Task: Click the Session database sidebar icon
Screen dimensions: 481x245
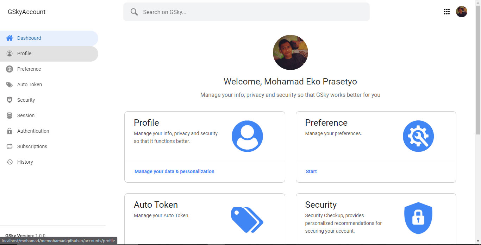Action: (x=10, y=115)
